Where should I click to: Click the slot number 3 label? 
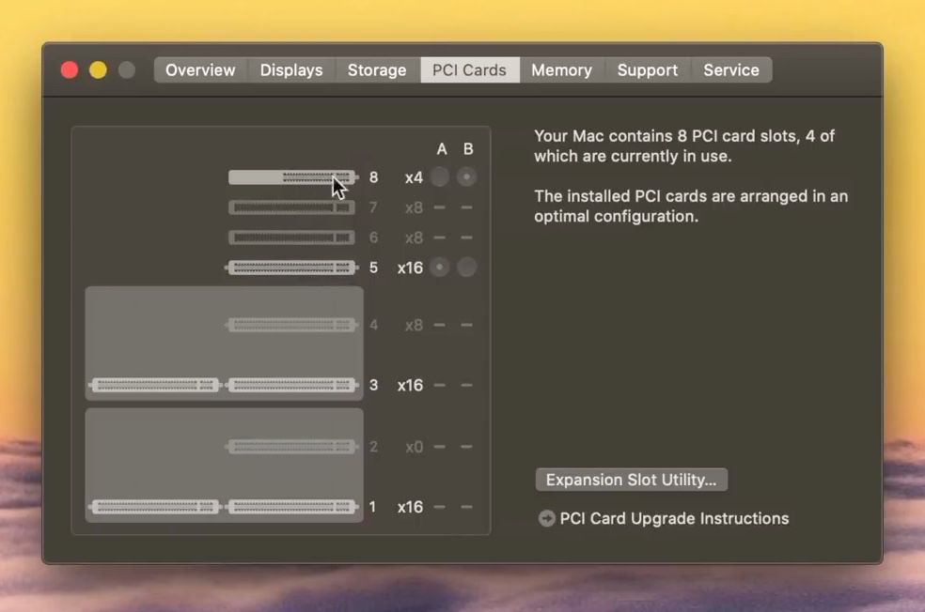point(373,385)
